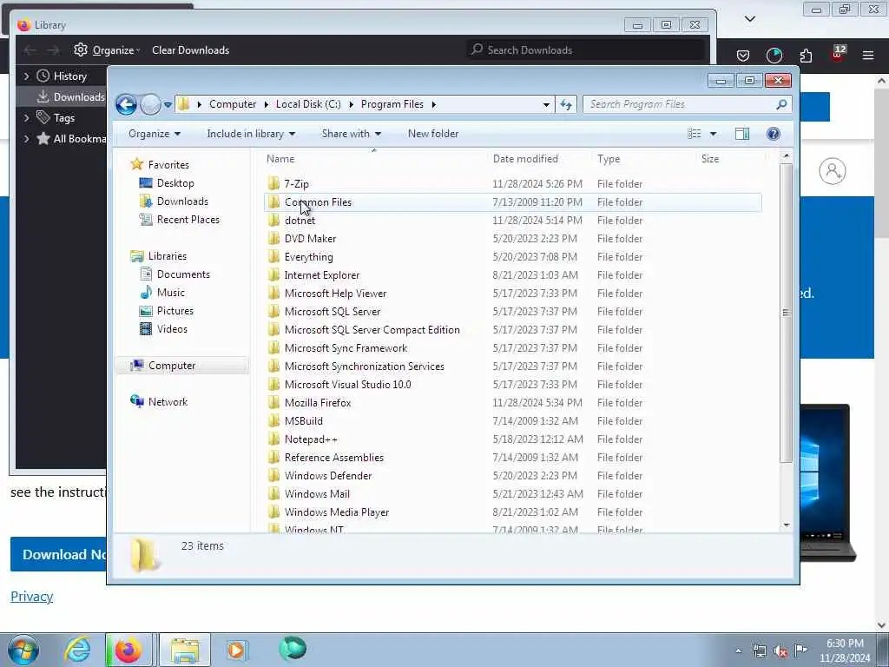This screenshot has height=667, width=889.
Task: Sort by Date modified column header
Action: pos(525,159)
